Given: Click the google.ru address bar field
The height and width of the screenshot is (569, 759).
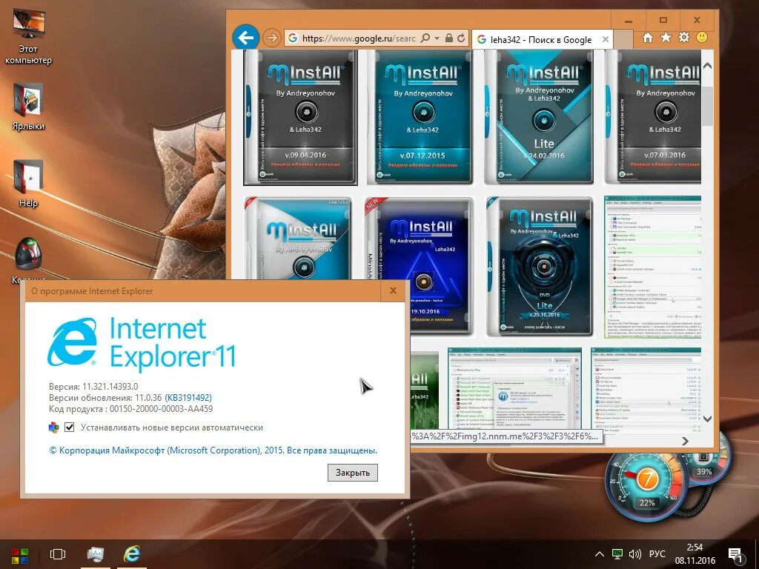Looking at the screenshot, I should click(358, 39).
